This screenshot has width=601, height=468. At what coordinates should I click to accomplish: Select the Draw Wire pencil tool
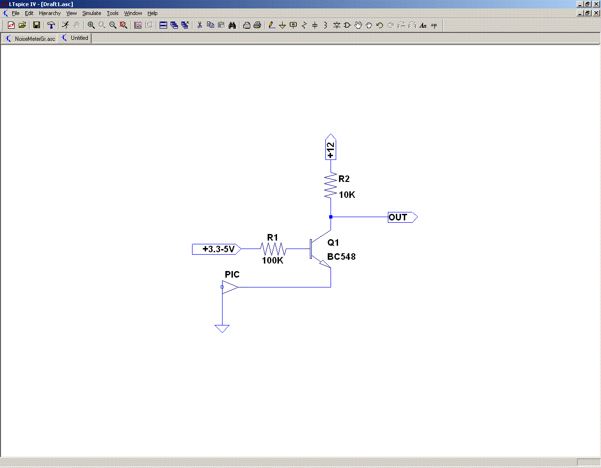tap(271, 25)
